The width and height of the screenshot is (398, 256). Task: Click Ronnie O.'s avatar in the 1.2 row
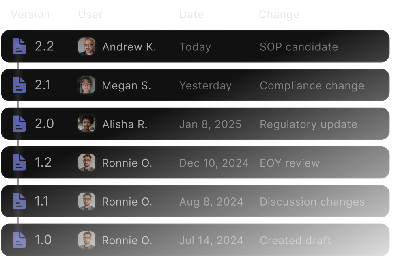point(87,163)
